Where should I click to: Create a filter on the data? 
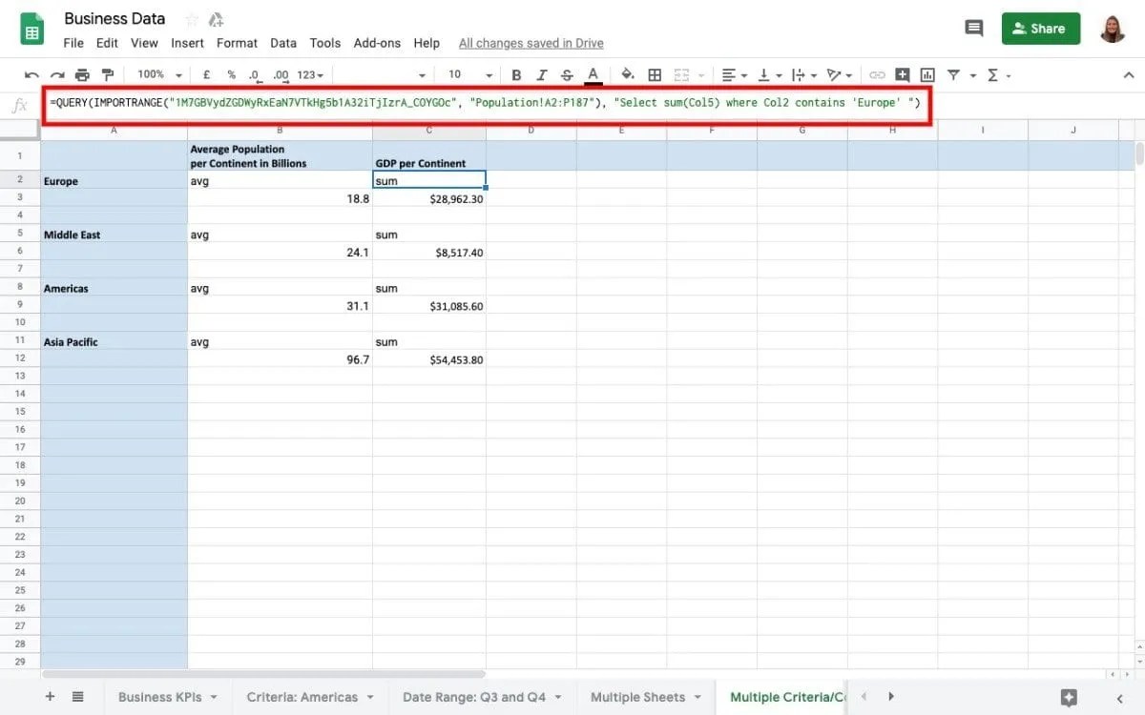point(953,74)
